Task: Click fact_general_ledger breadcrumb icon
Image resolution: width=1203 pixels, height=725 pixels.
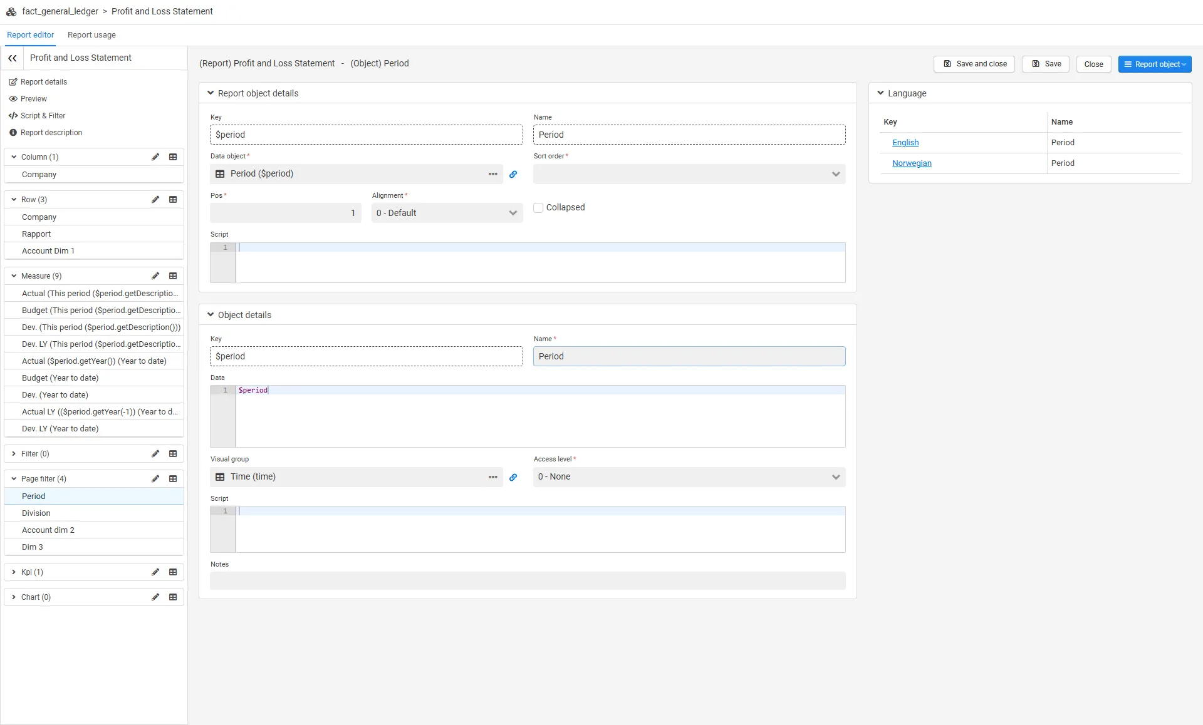Action: pyautogui.click(x=11, y=11)
